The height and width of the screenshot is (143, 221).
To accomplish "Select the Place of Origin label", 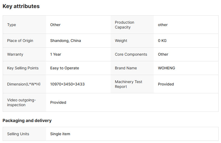I will pos(20,41).
